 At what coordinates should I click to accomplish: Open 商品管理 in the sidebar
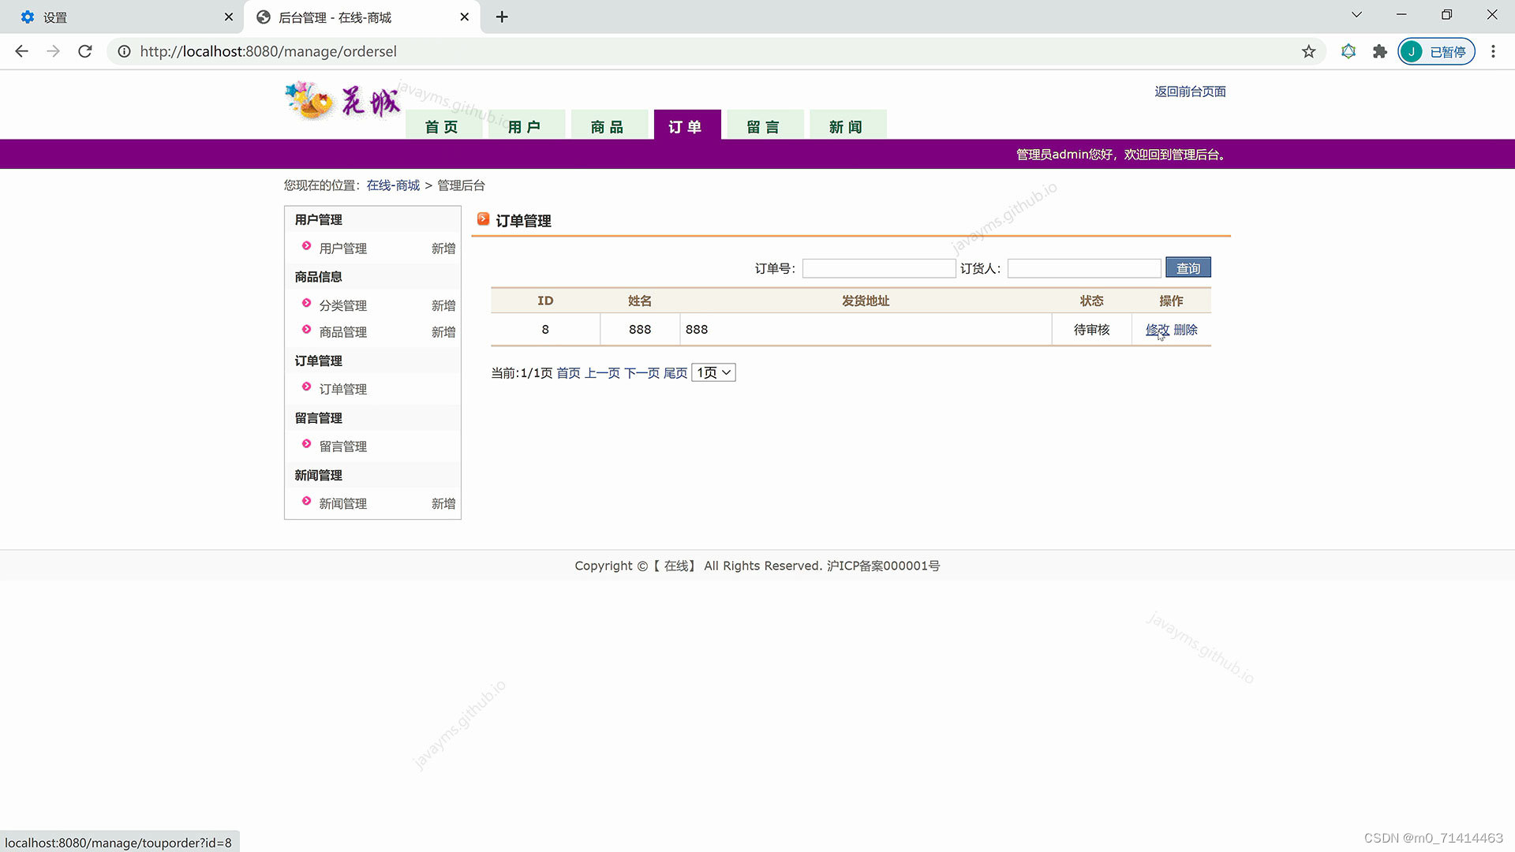pos(342,332)
